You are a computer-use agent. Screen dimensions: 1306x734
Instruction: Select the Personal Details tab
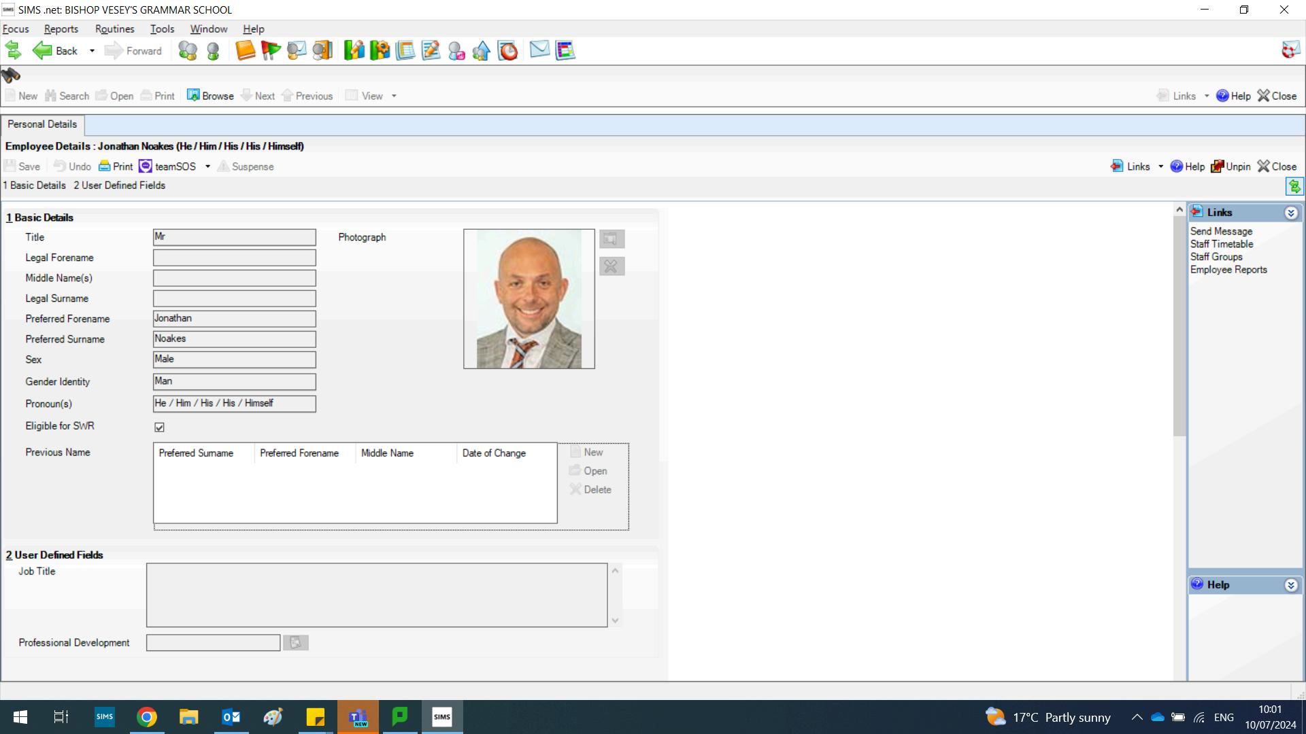click(42, 124)
